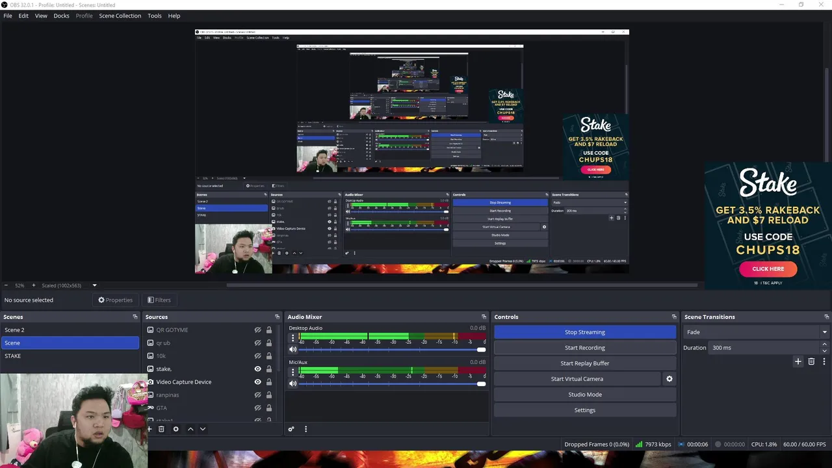832x468 pixels.
Task: Add a new scene transition
Action: pyautogui.click(x=798, y=361)
